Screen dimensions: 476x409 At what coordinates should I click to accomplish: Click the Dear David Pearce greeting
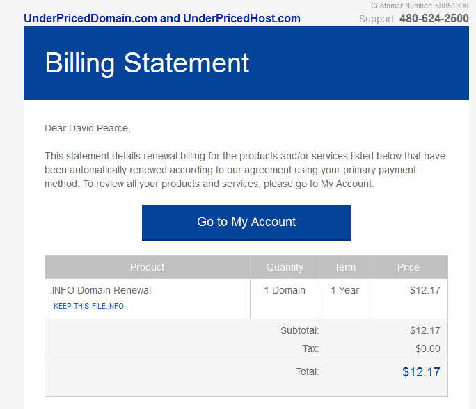click(88, 129)
